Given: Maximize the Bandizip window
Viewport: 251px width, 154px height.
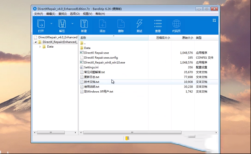Looking at the screenshot, I should 207,9.
